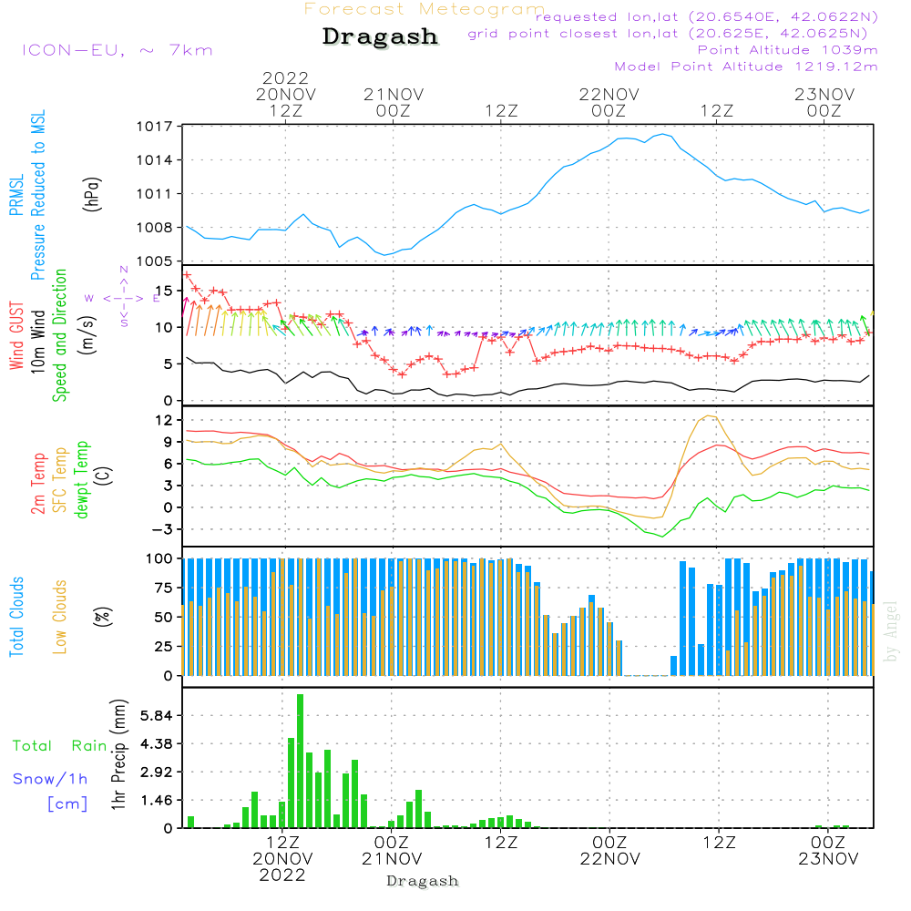Click the top axis '21NOV 00Z' label
Image resolution: width=911 pixels, height=911 pixels.
394,103
